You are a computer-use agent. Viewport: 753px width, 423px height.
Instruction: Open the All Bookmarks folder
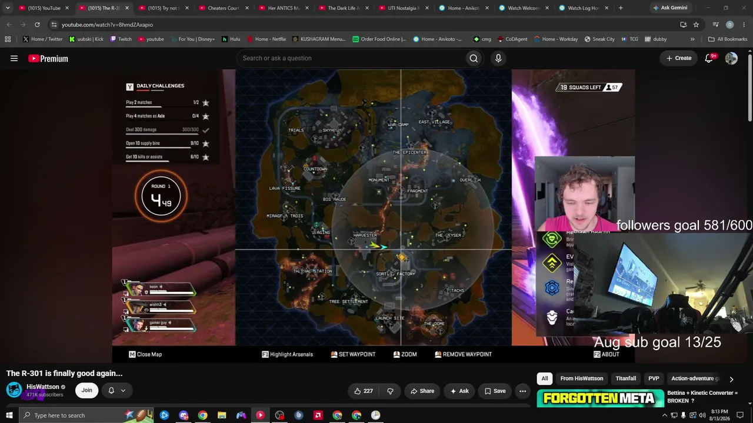(x=728, y=39)
